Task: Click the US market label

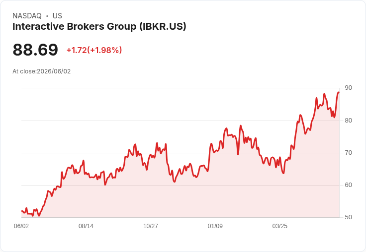Action: (57, 16)
